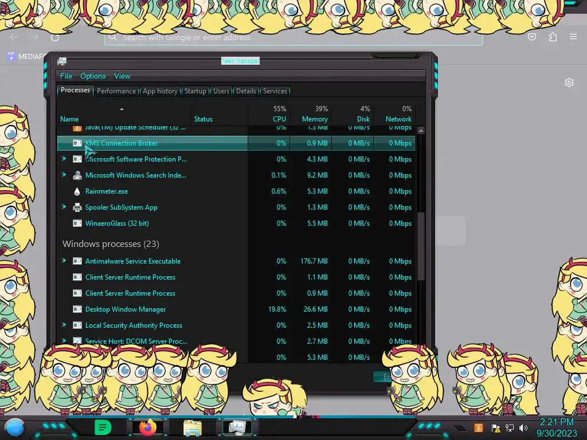The image size is (587, 440).
Task: Click the Task Manager title bar icon
Action: (62, 61)
